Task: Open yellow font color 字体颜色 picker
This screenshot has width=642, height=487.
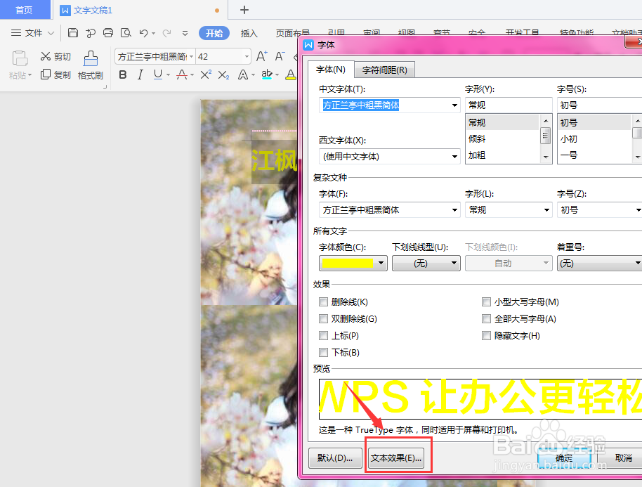Action: pos(353,263)
